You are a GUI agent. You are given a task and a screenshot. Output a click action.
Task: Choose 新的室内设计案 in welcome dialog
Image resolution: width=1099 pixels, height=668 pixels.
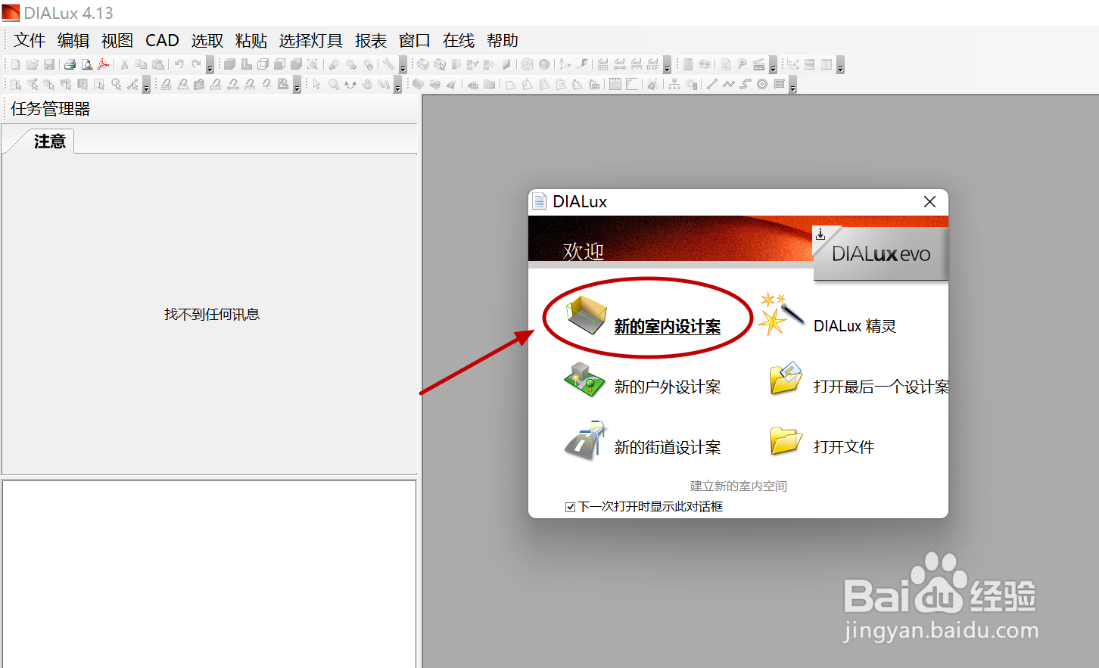tap(667, 326)
